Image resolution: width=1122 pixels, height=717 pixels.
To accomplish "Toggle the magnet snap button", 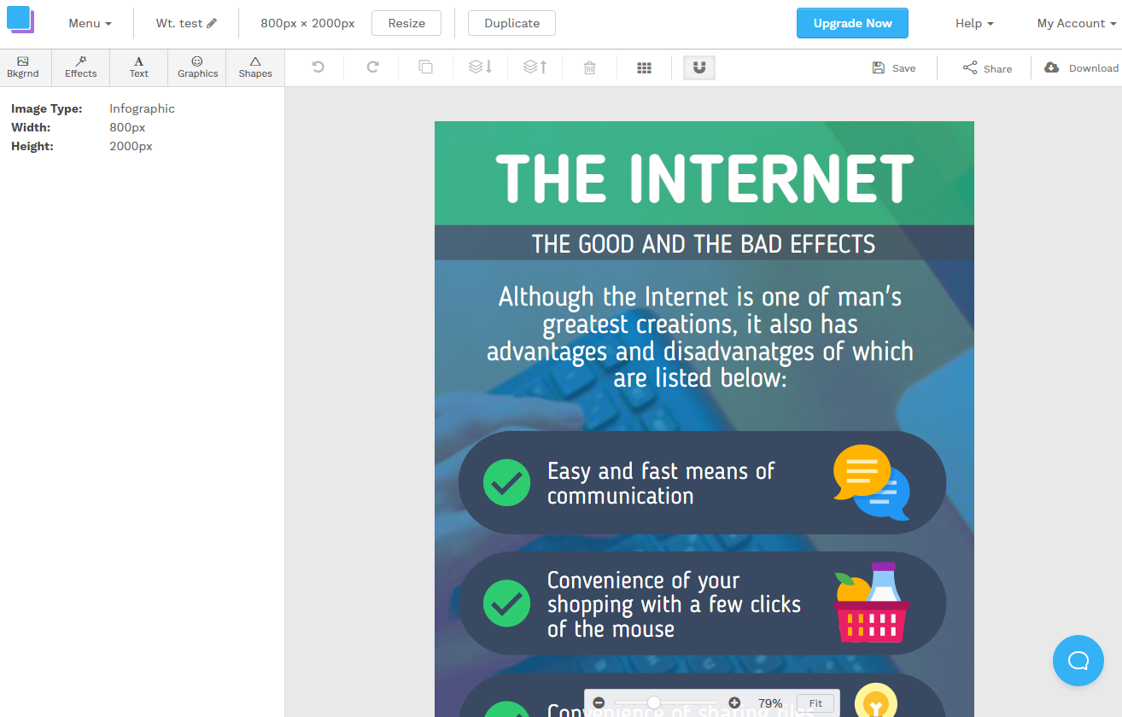I will click(x=699, y=67).
